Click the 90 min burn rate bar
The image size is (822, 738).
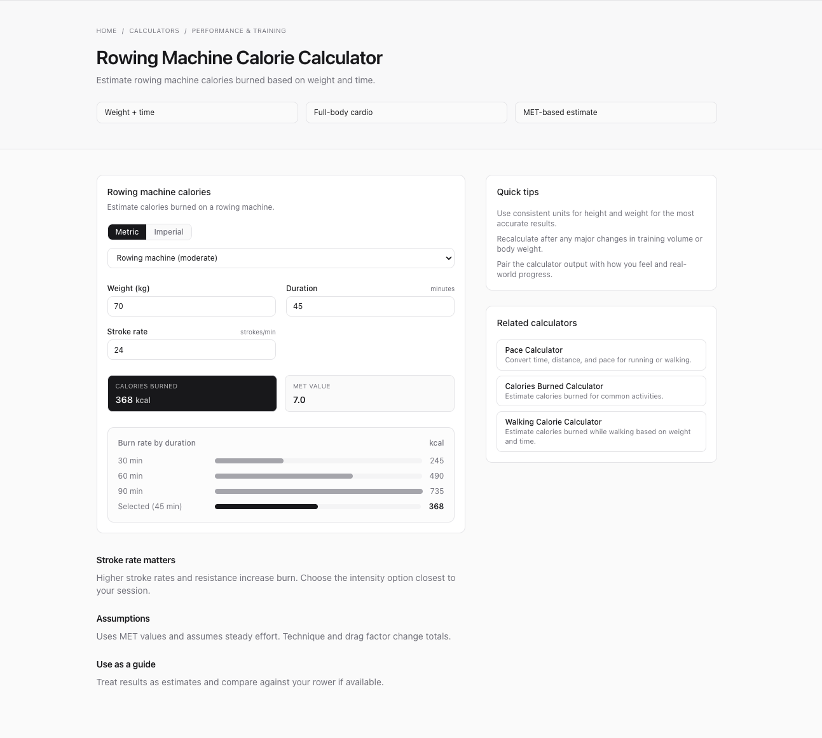pos(318,491)
